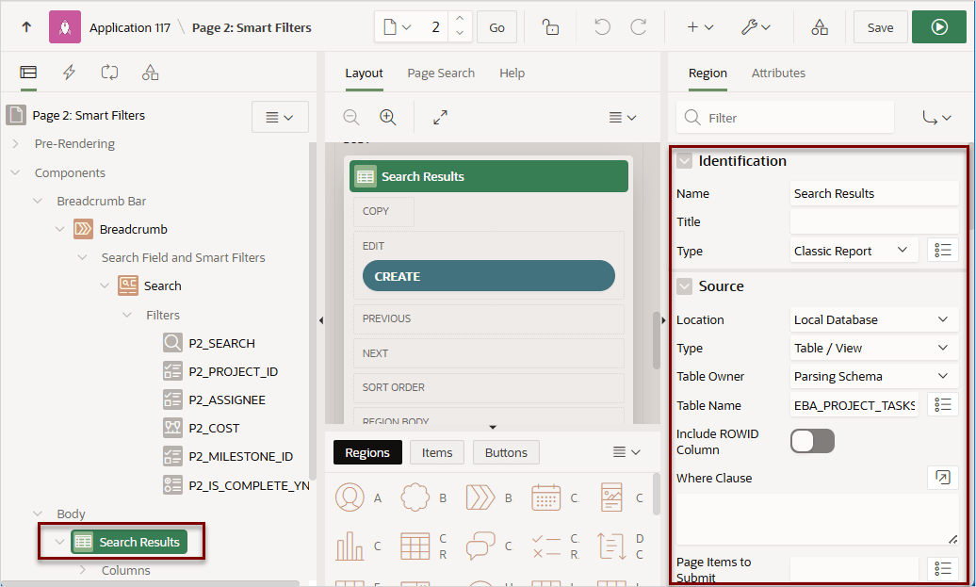Click the page lock icon

pyautogui.click(x=550, y=26)
